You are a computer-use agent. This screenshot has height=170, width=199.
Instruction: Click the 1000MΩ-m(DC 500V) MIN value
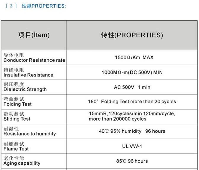click(132, 72)
